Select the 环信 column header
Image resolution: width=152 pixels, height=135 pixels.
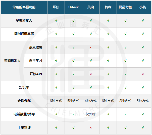pos(56,7)
